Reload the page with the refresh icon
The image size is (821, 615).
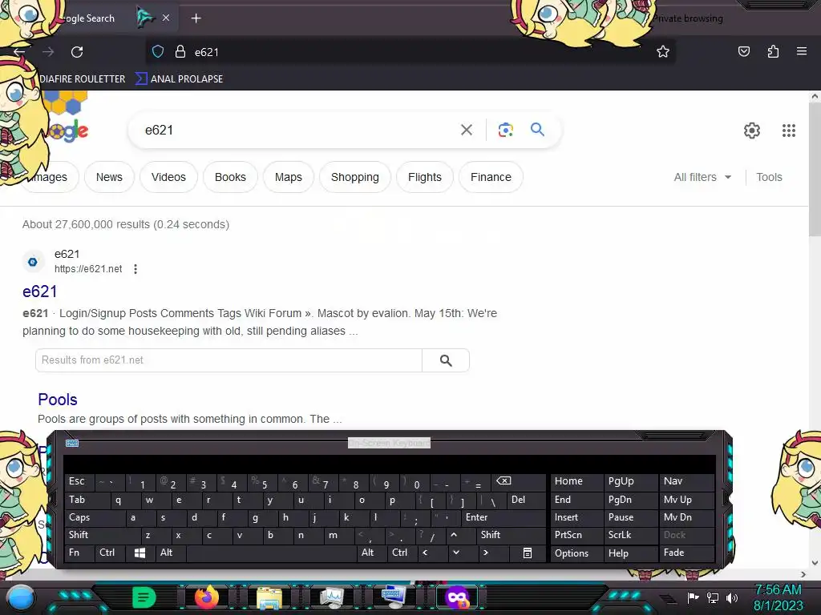[77, 52]
